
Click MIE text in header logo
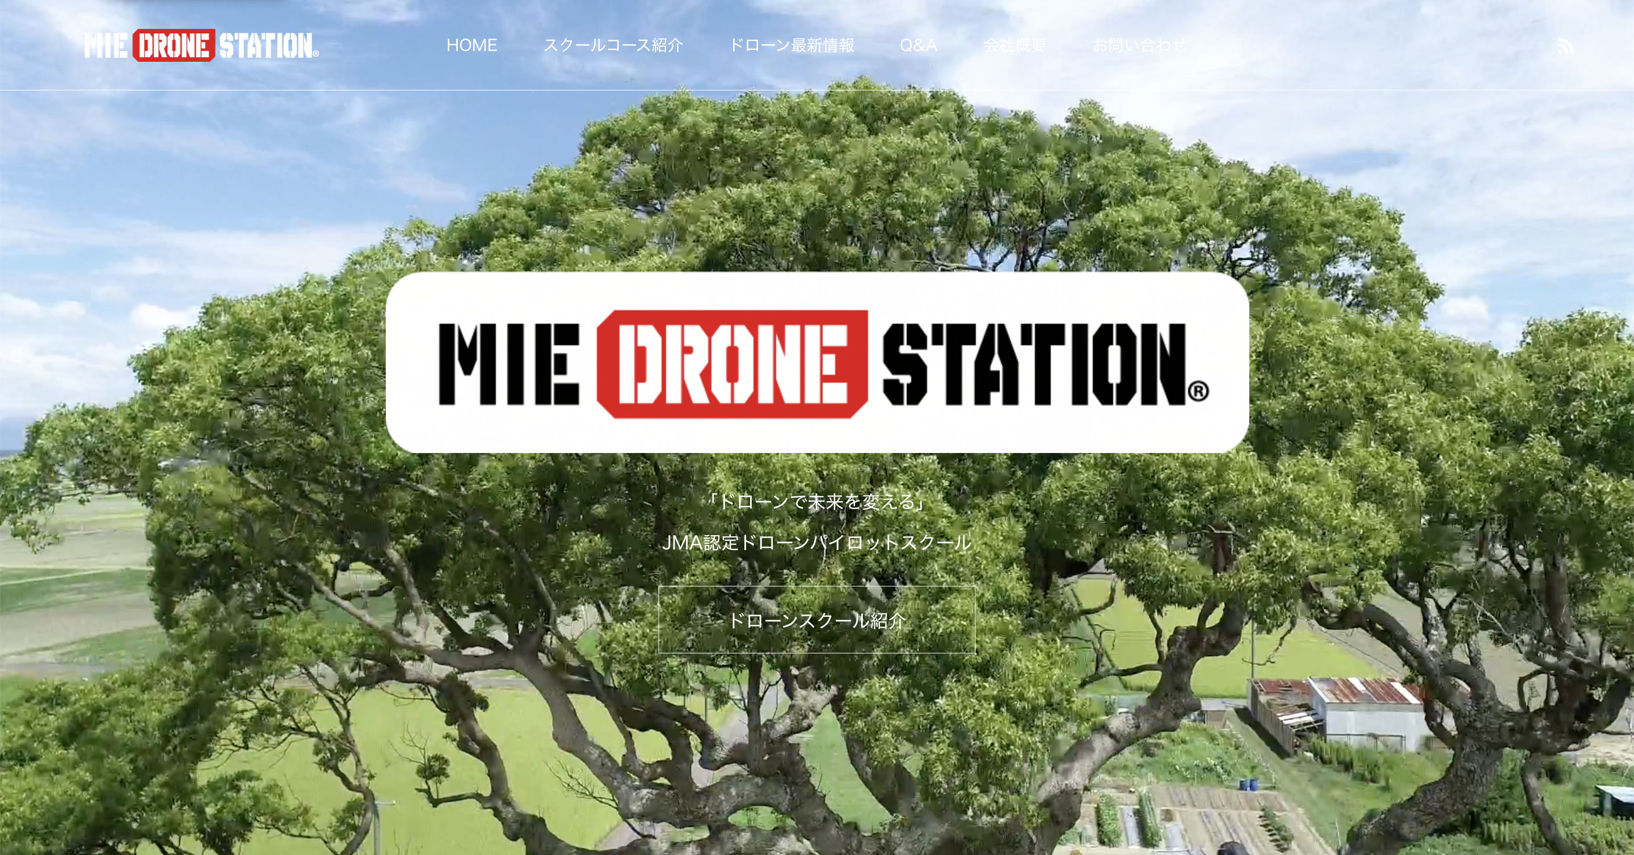106,45
